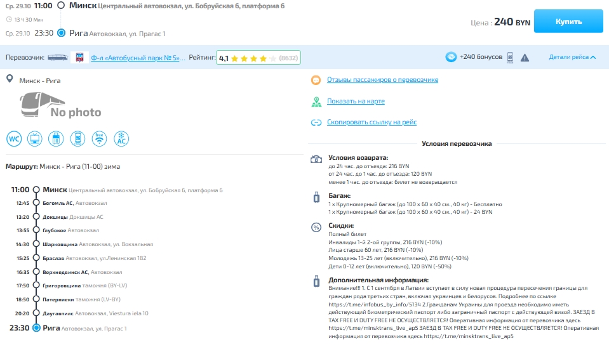Open Отзывы пассажиров о перевозчике reviews
This screenshot has width=609, height=347.
pyautogui.click(x=382, y=80)
